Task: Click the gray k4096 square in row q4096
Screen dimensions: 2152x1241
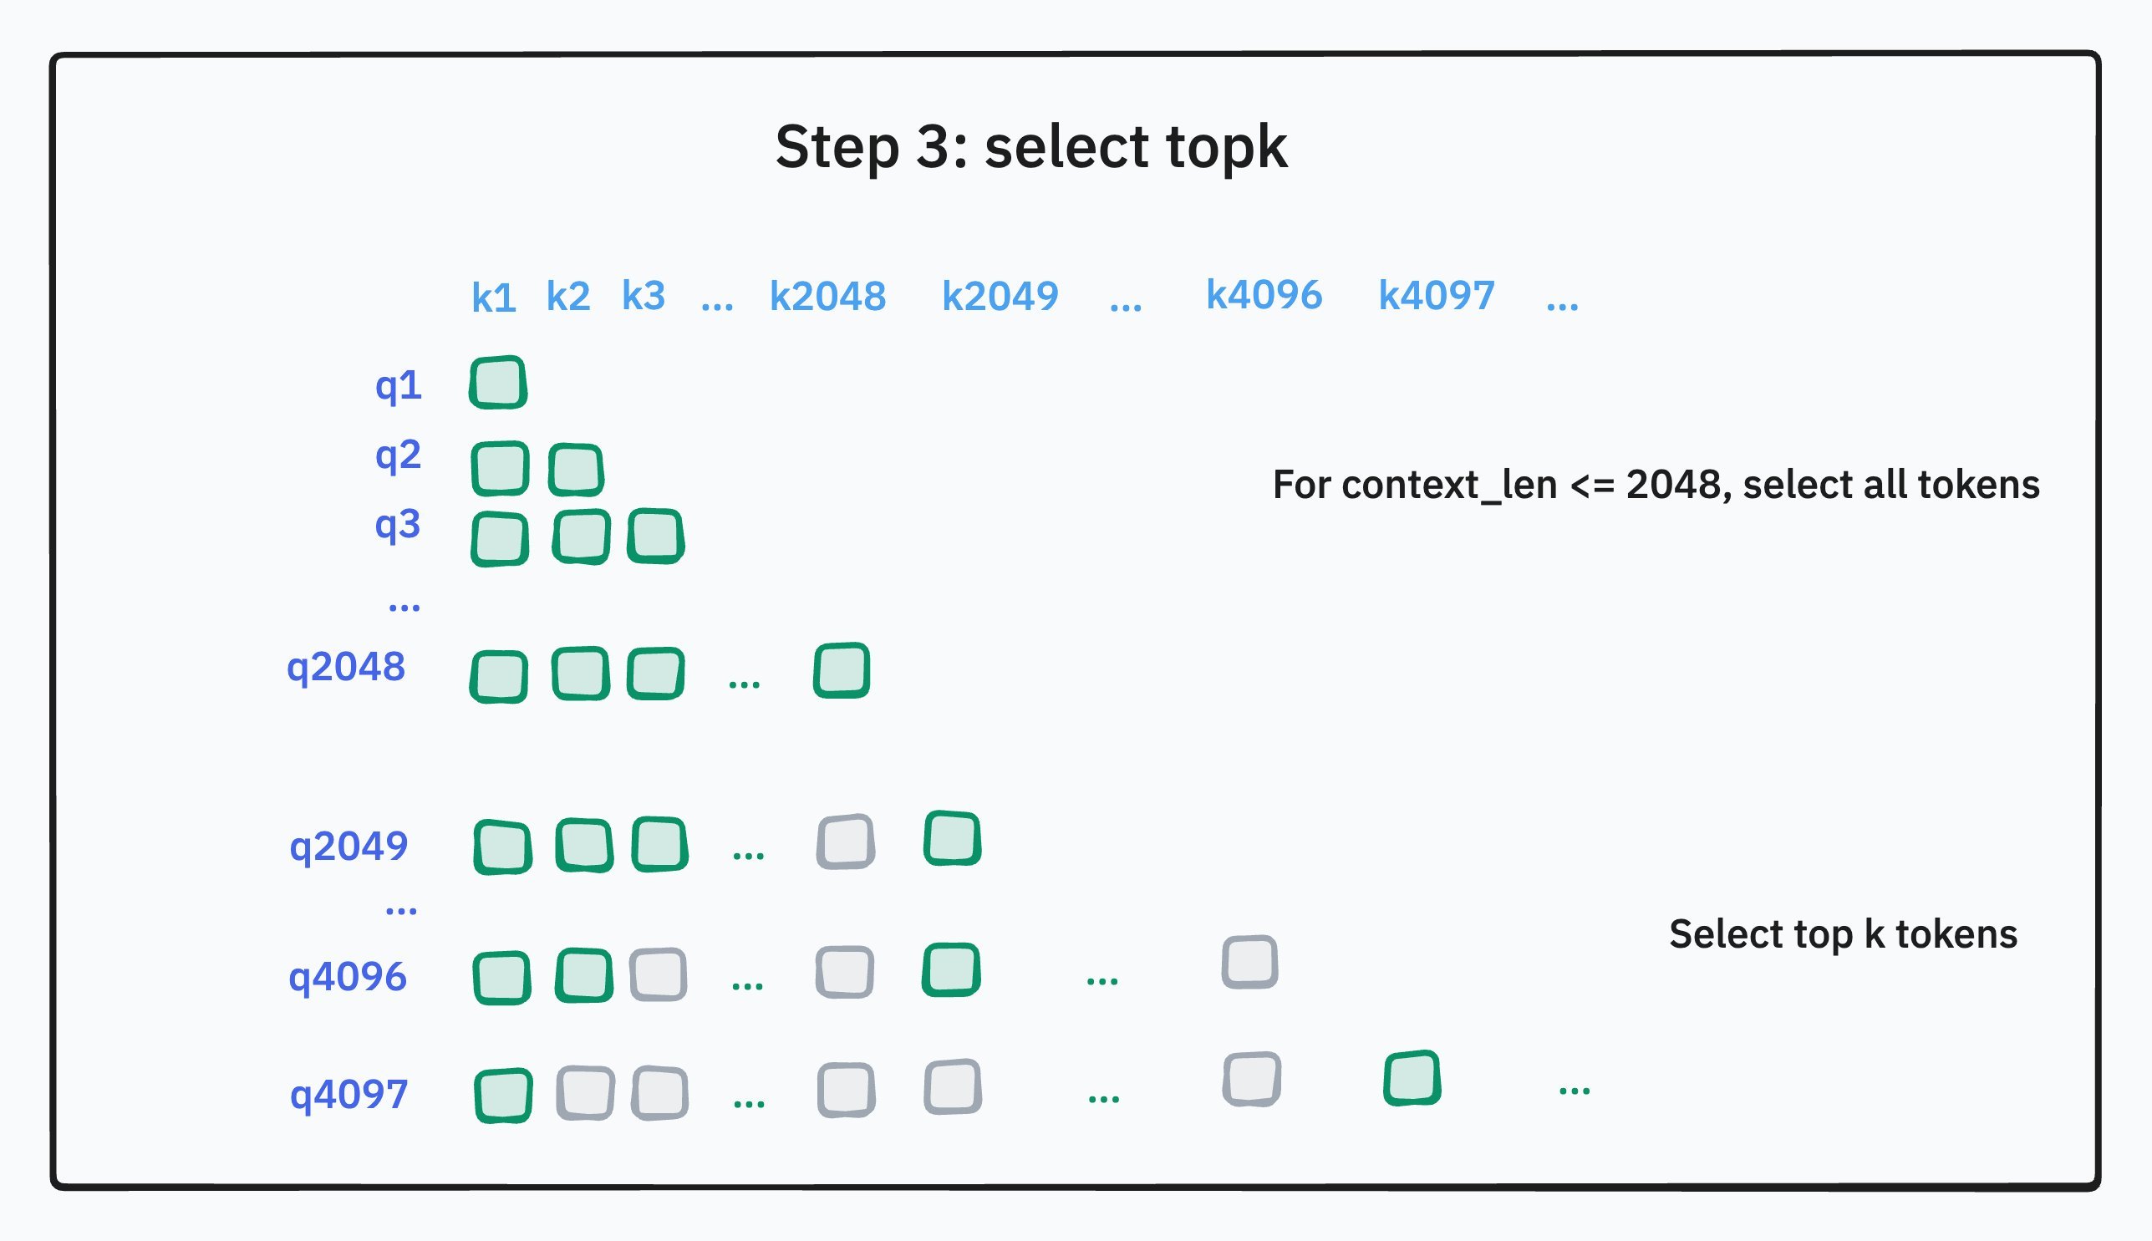Action: click(1249, 962)
